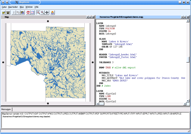Viewport: 191px width, 134px height.
Task: Pan the map east with the right arrow
Action: click(x=93, y=62)
